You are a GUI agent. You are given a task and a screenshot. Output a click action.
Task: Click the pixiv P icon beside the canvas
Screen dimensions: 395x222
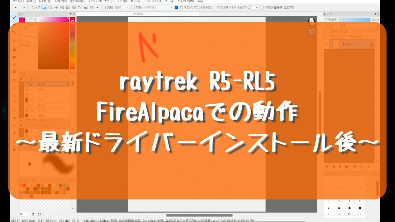tap(311, 31)
